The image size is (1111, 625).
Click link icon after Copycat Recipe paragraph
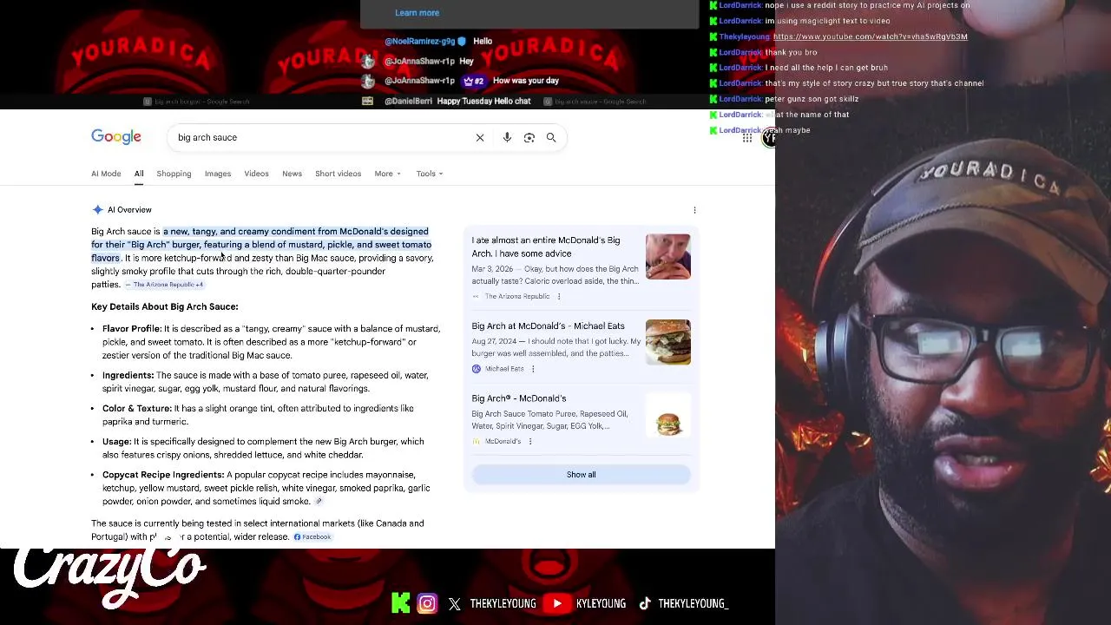click(x=319, y=501)
